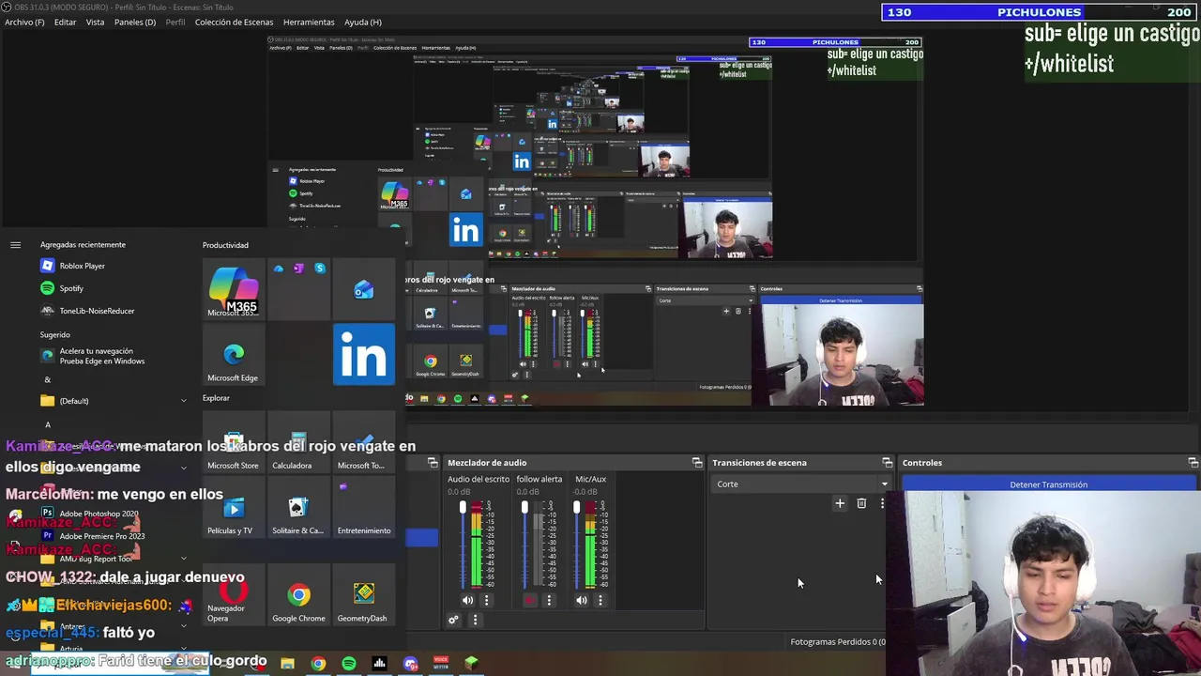1201x676 pixels.
Task: Open the Outlook mail tile
Action: point(364,290)
